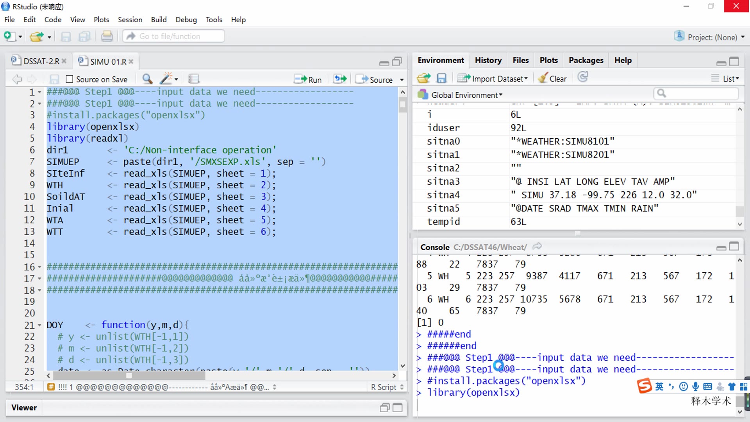The height and width of the screenshot is (422, 750).
Task: Click the re-run previous code region icon
Action: point(340,79)
